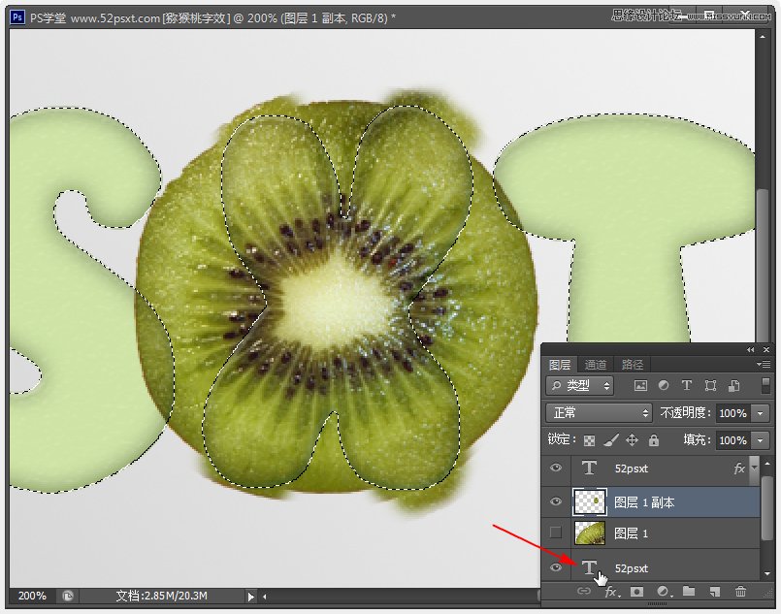This screenshot has width=781, height=614.
Task: Link layers using the chain icon
Action: click(x=583, y=593)
